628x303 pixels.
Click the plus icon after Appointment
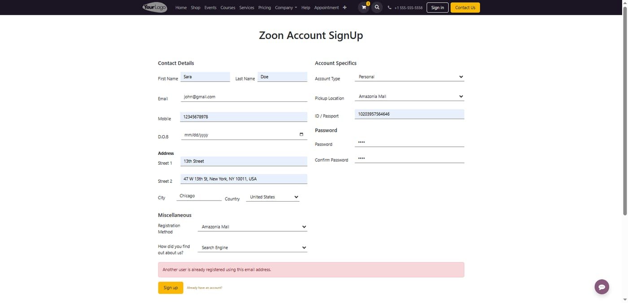click(x=345, y=8)
